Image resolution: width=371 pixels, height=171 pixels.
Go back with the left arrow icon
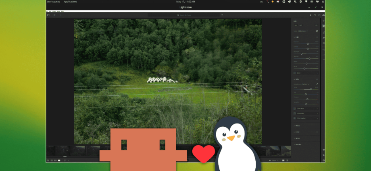[54, 15]
